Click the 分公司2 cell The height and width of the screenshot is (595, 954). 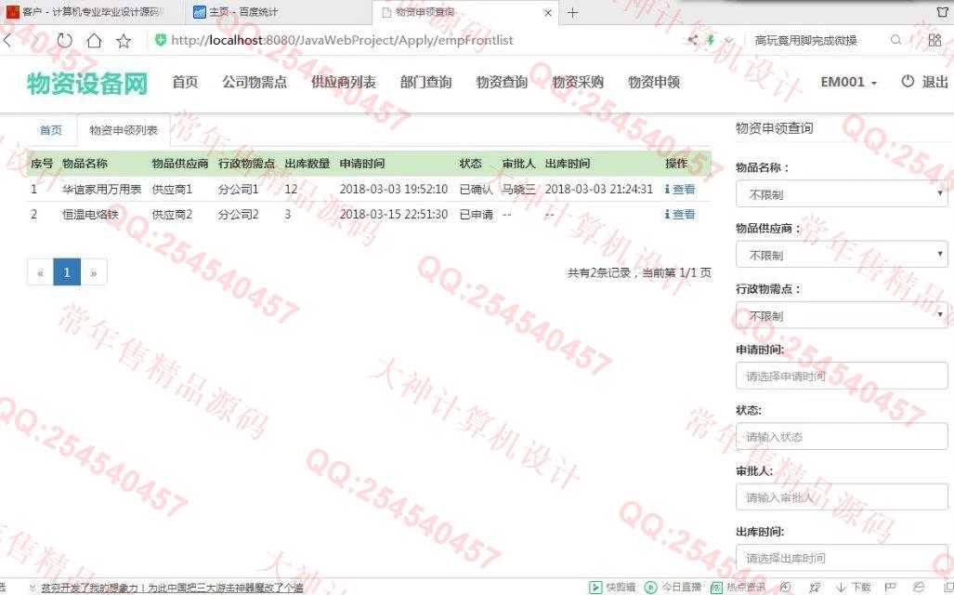pos(239,215)
